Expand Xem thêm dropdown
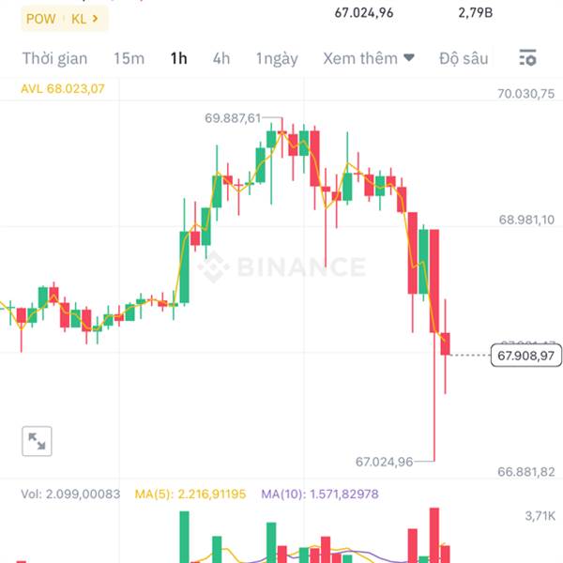 pos(369,58)
